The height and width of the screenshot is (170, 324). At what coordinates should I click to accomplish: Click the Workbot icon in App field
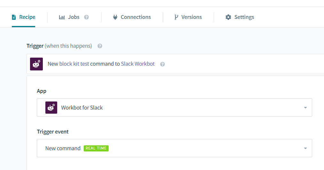(51, 108)
